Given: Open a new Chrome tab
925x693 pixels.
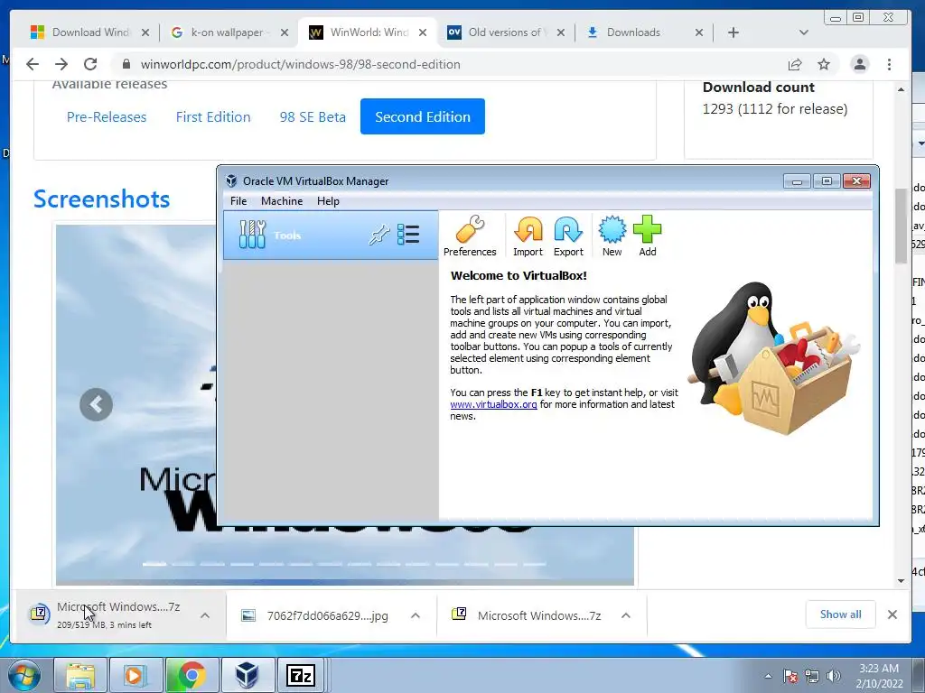Looking at the screenshot, I should tap(733, 32).
